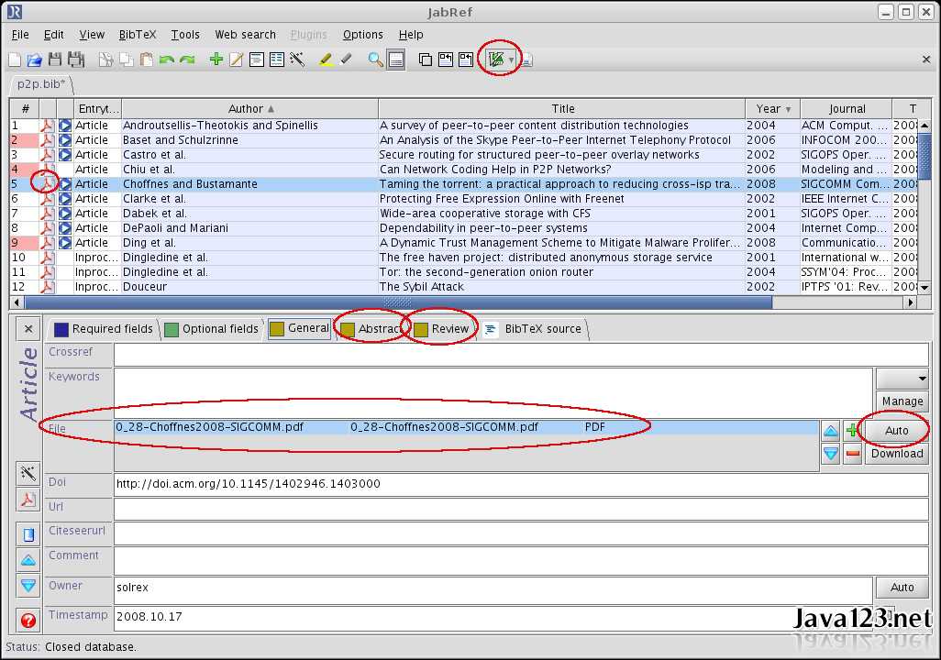Open PDF icon in Douceur row
This screenshot has height=660, width=941.
coord(47,287)
